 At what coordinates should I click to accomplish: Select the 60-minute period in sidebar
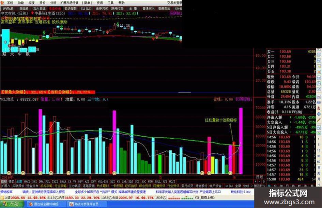coord(319,162)
